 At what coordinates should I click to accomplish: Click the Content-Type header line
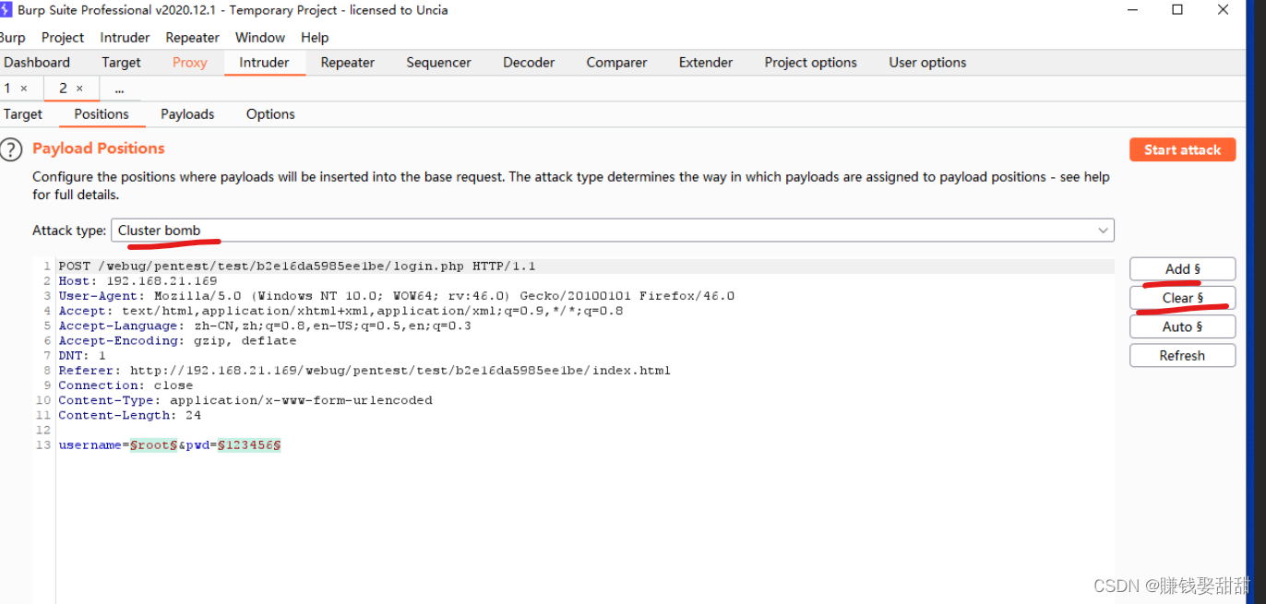click(245, 400)
